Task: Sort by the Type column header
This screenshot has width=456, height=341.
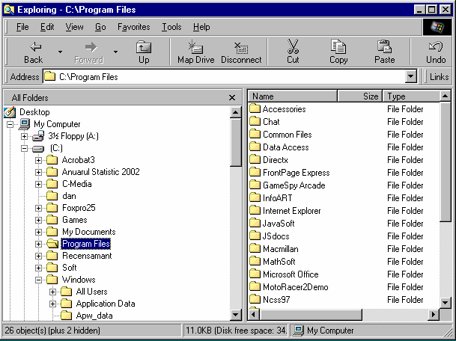Action: pyautogui.click(x=412, y=96)
